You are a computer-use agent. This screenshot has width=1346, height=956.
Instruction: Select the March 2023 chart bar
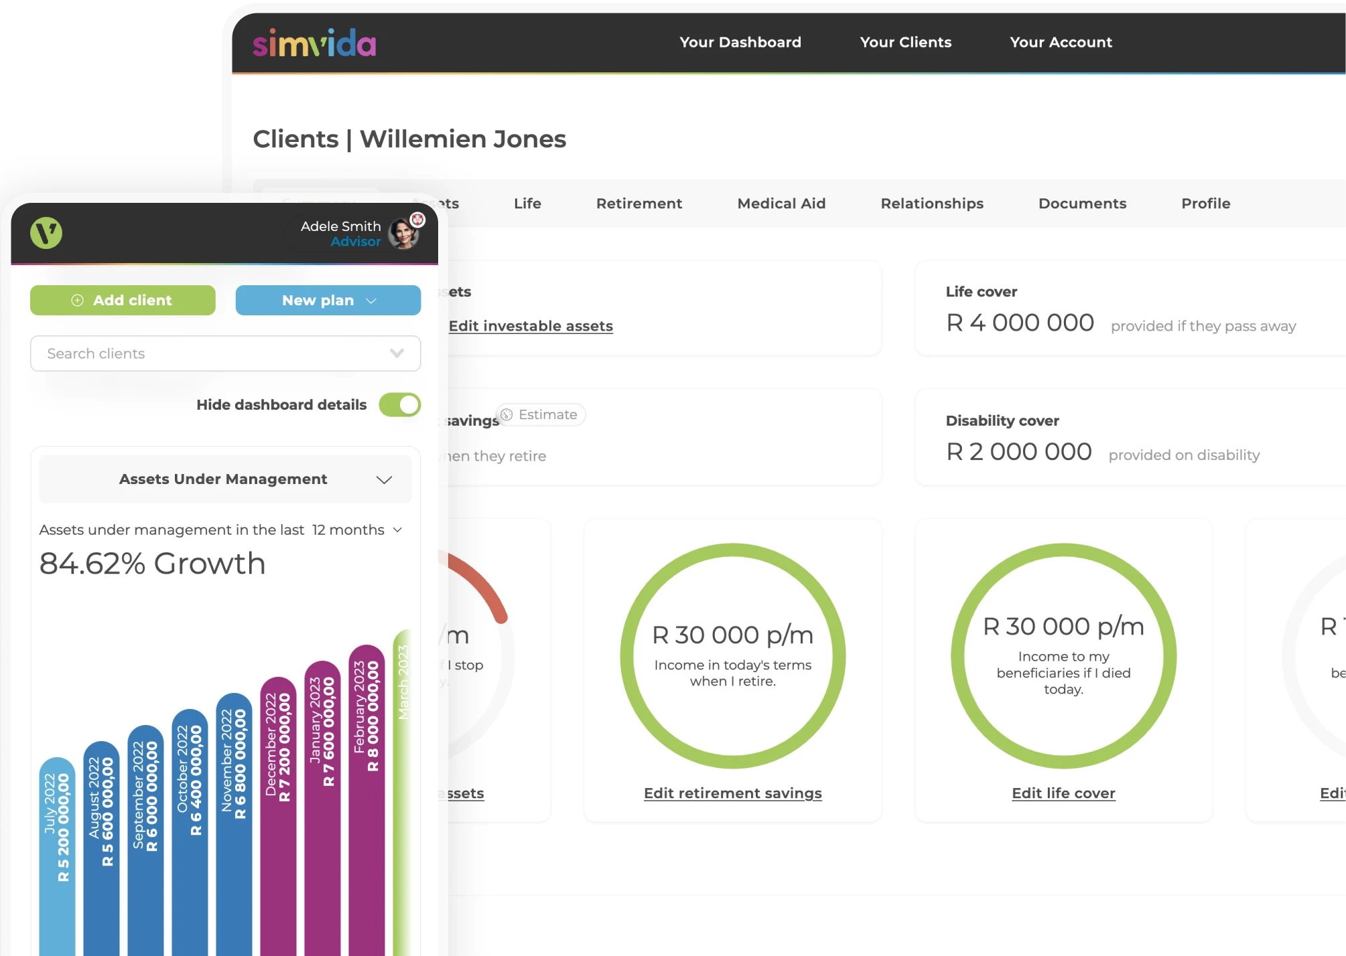[402, 792]
